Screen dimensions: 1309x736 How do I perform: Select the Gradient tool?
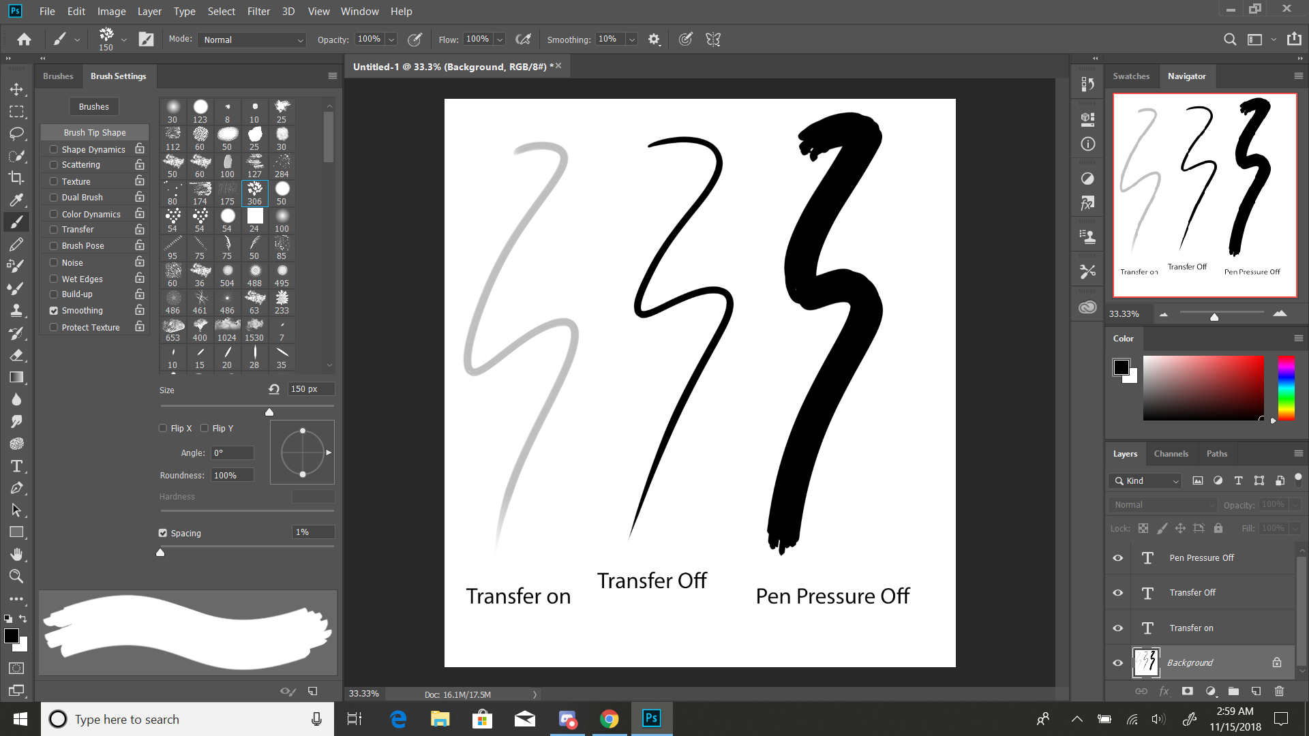(16, 377)
